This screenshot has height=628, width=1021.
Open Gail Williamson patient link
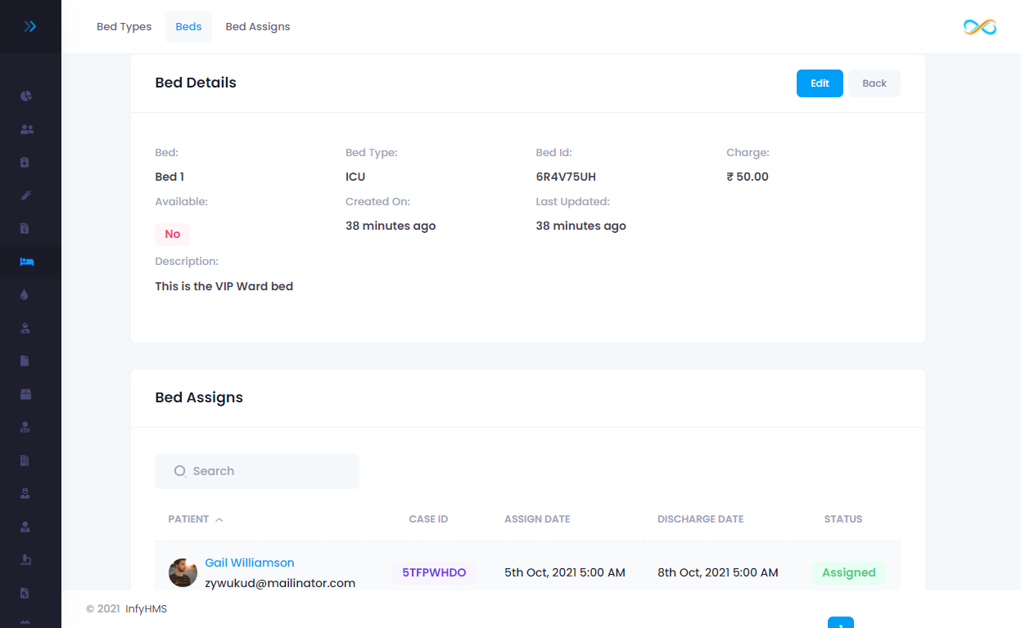[x=250, y=563]
